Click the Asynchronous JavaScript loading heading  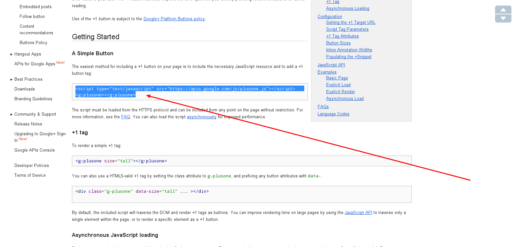pos(115,235)
